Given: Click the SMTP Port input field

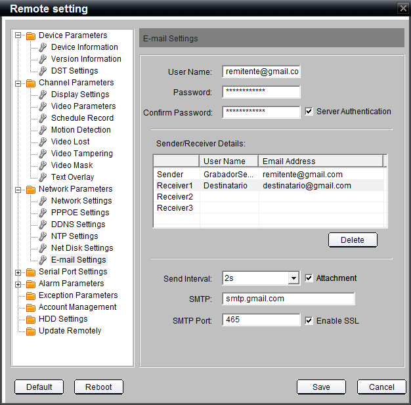Looking at the screenshot, I should coord(261,320).
